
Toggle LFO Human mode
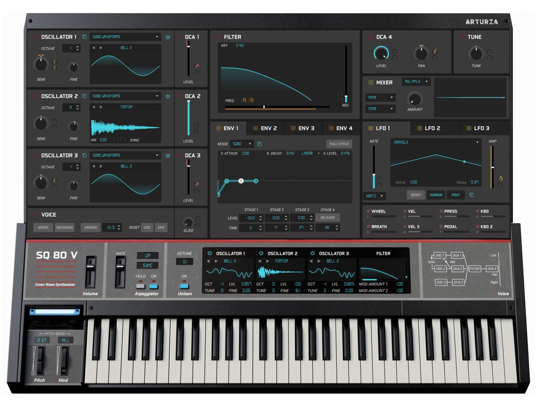[x=436, y=195]
